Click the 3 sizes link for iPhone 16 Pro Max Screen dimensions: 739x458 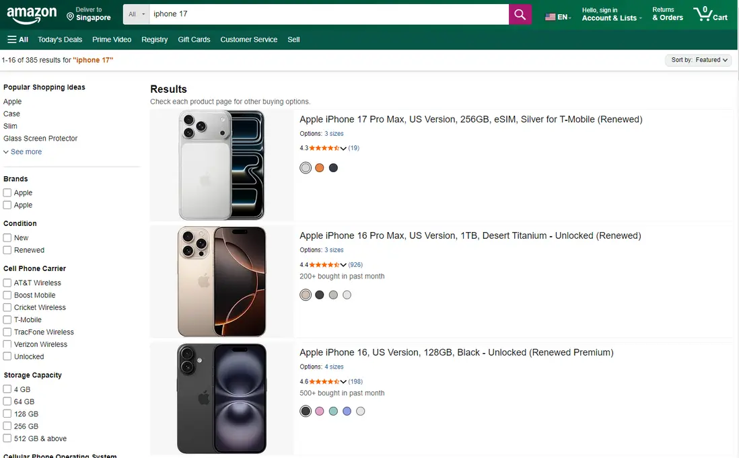tap(334, 250)
